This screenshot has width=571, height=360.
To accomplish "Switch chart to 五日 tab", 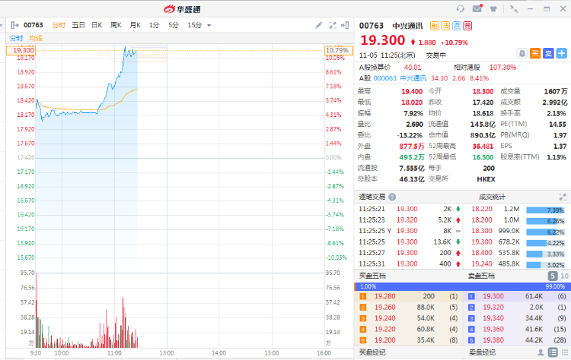I will click(78, 25).
